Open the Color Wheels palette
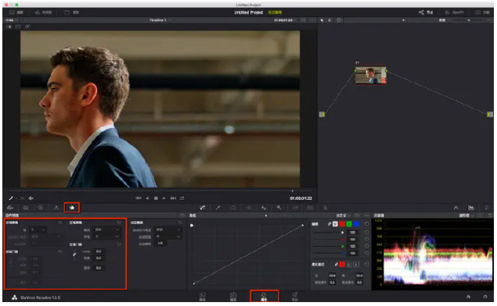The image size is (497, 306). point(41,208)
